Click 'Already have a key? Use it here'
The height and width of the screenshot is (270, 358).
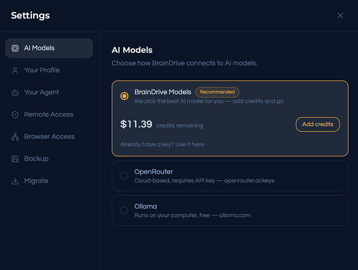162,144
